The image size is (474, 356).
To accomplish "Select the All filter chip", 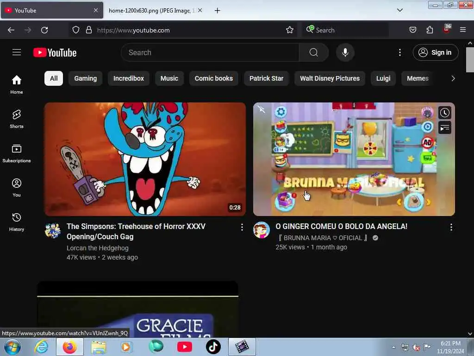I will (54, 78).
